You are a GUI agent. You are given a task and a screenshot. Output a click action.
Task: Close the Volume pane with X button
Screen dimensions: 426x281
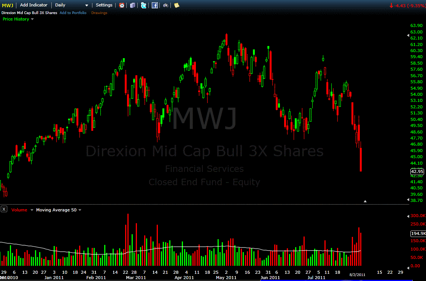click(4, 209)
